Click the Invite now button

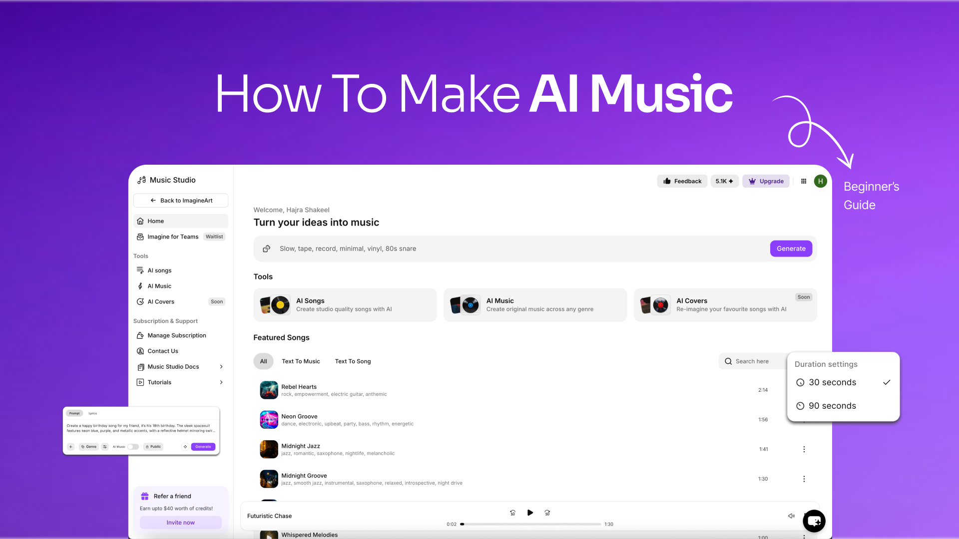coord(181,523)
